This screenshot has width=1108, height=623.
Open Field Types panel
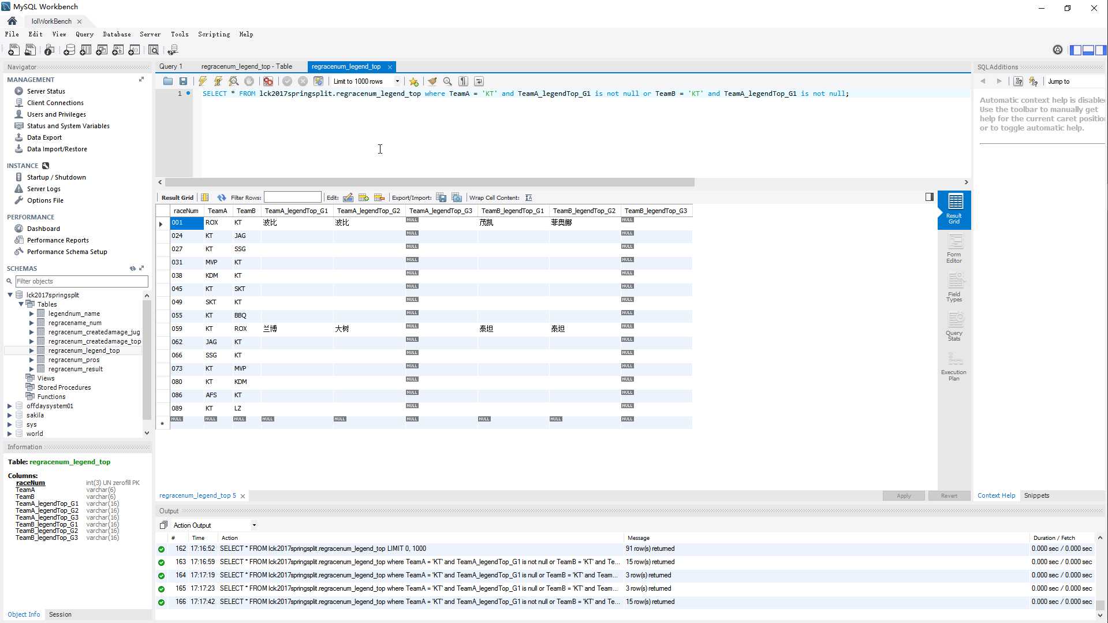954,288
